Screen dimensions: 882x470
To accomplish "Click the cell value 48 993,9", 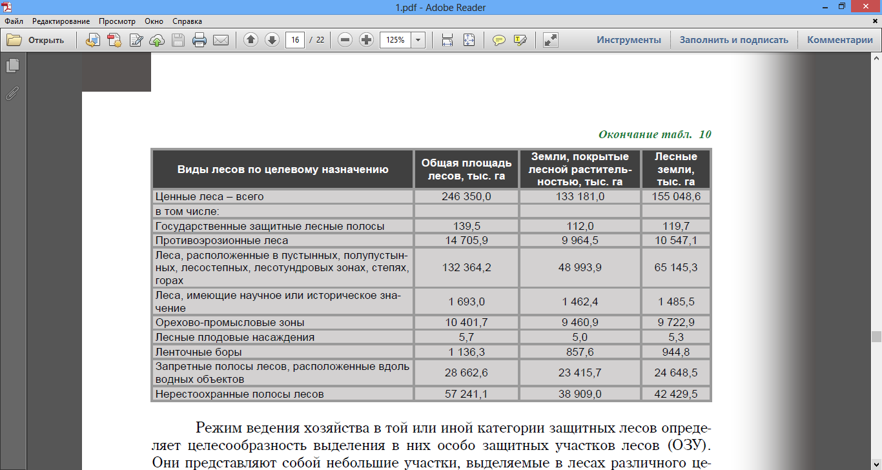I will (x=580, y=267).
